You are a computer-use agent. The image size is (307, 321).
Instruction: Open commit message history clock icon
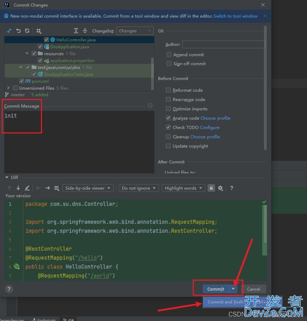(x=150, y=106)
